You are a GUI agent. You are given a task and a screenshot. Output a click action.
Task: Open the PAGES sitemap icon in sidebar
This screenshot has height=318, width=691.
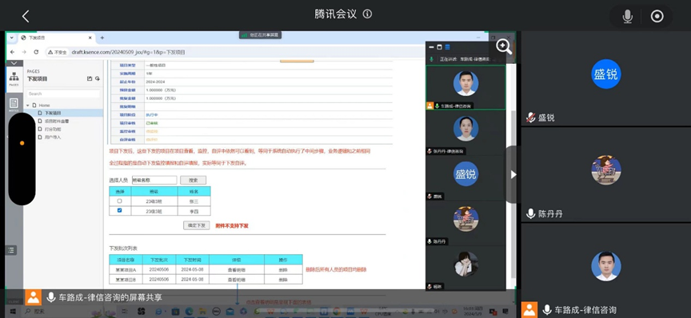coord(14,78)
